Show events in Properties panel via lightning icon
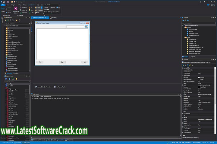Screen dimensions: 217x144 pos(190,65)
